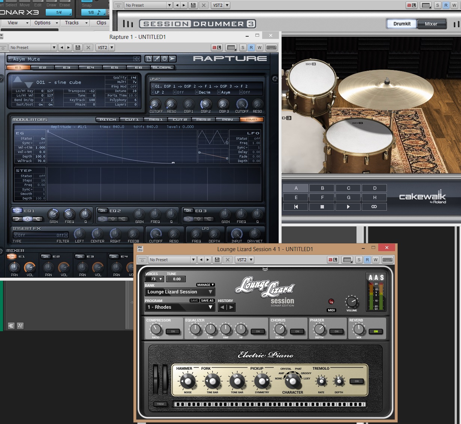Screen dimensions: 461x424
Task: Open the View menu in SONAR
Action: tap(16, 23)
